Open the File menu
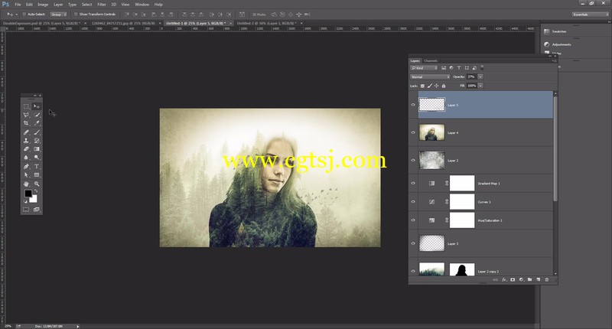The height and width of the screenshot is (329, 612). [x=18, y=5]
